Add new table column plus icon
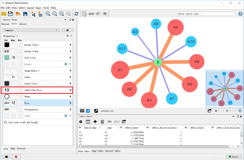This screenshot has width=244, height=160. pyautogui.click(x=95, y=122)
